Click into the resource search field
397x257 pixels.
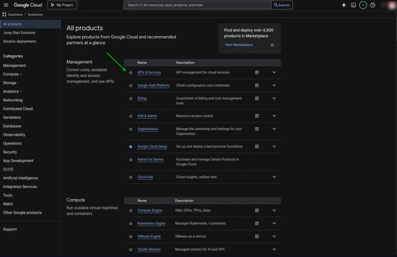coord(198,5)
